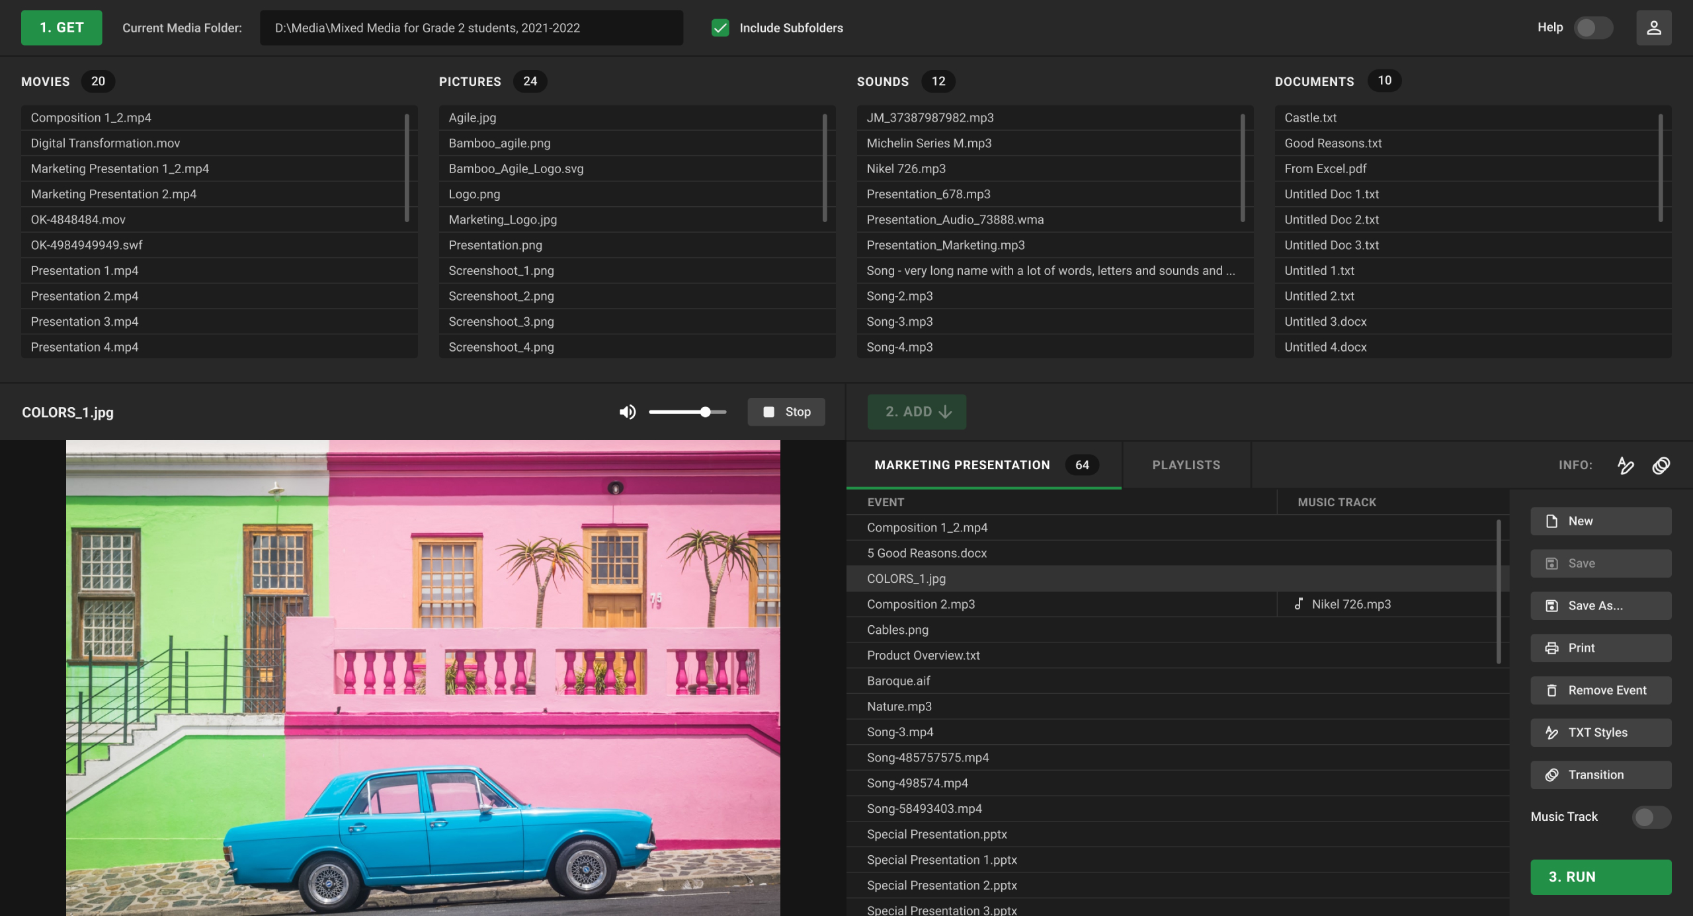Select the Marketing Presentation tab
Viewport: 1693px width, 916px height.
(962, 465)
